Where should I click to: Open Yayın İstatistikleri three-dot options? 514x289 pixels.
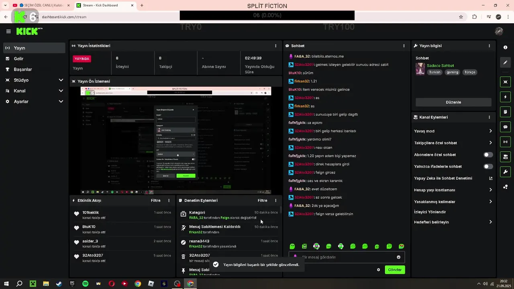(275, 46)
